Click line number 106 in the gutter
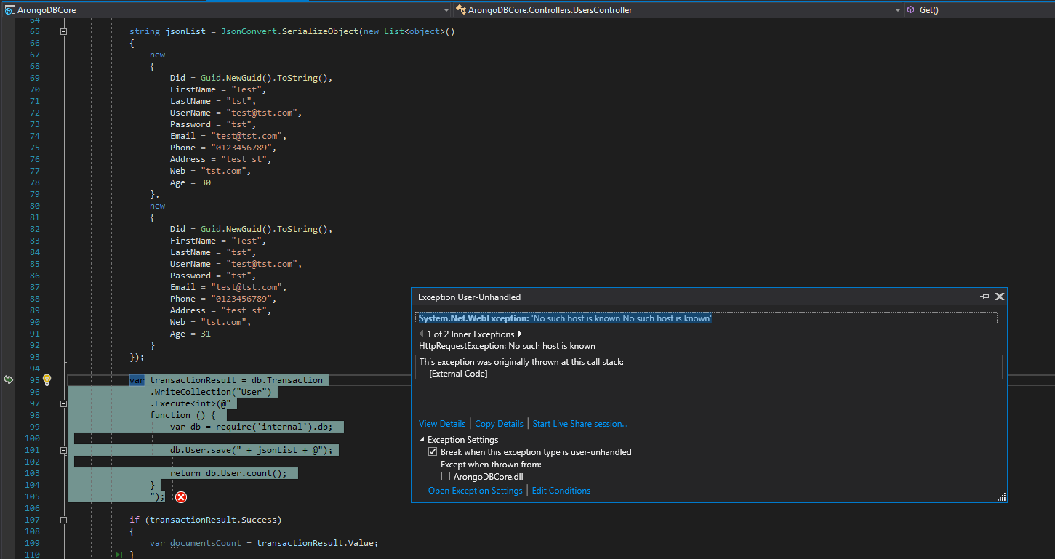Screen dimensions: 1055x559 point(33,508)
